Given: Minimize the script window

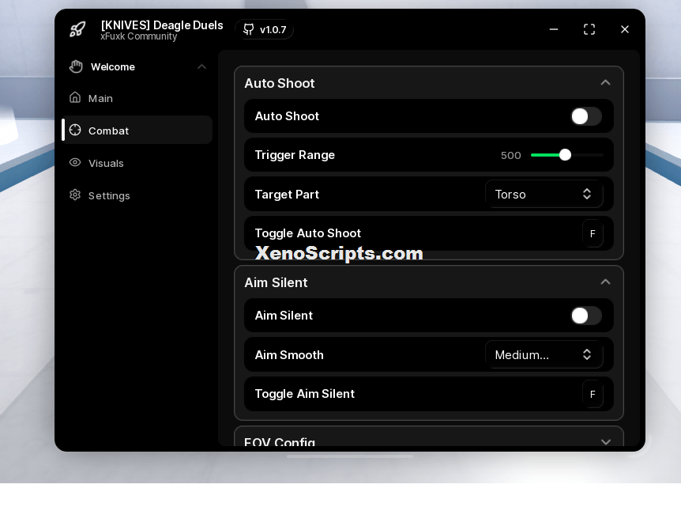Looking at the screenshot, I should [x=554, y=29].
